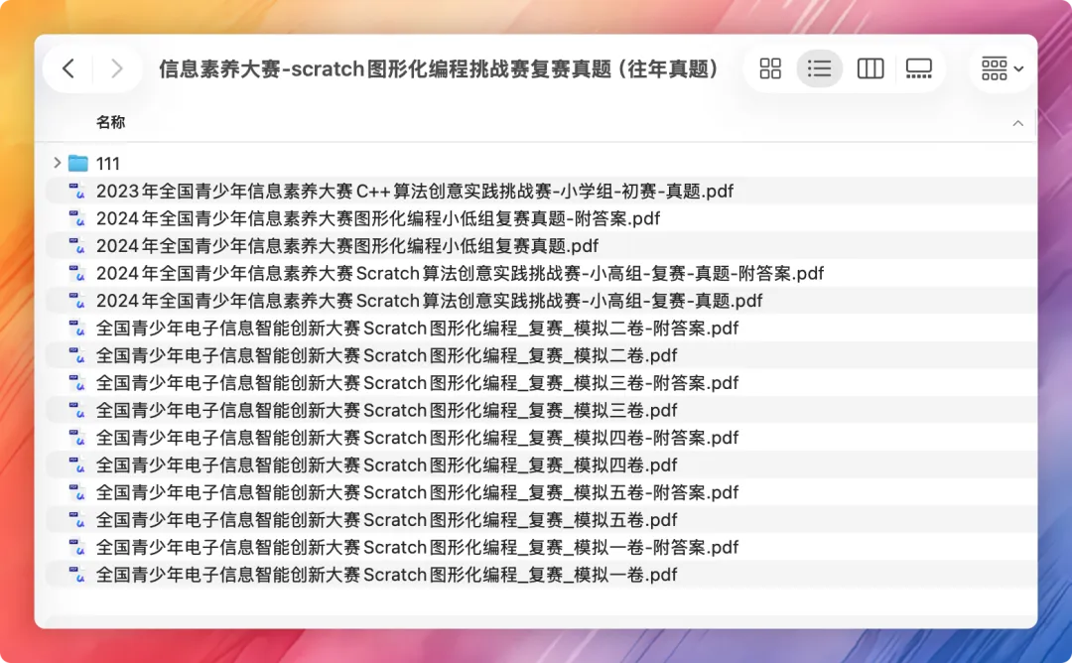Click PDF icon of 模拟五卷-附答案.pdf
Screen dimensions: 1072x663
[77, 491]
